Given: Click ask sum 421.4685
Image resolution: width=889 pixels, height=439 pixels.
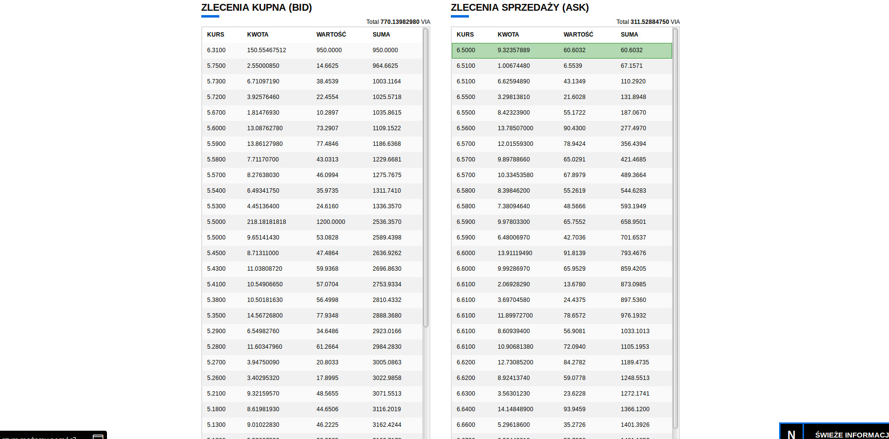Looking at the screenshot, I should pyautogui.click(x=634, y=160).
